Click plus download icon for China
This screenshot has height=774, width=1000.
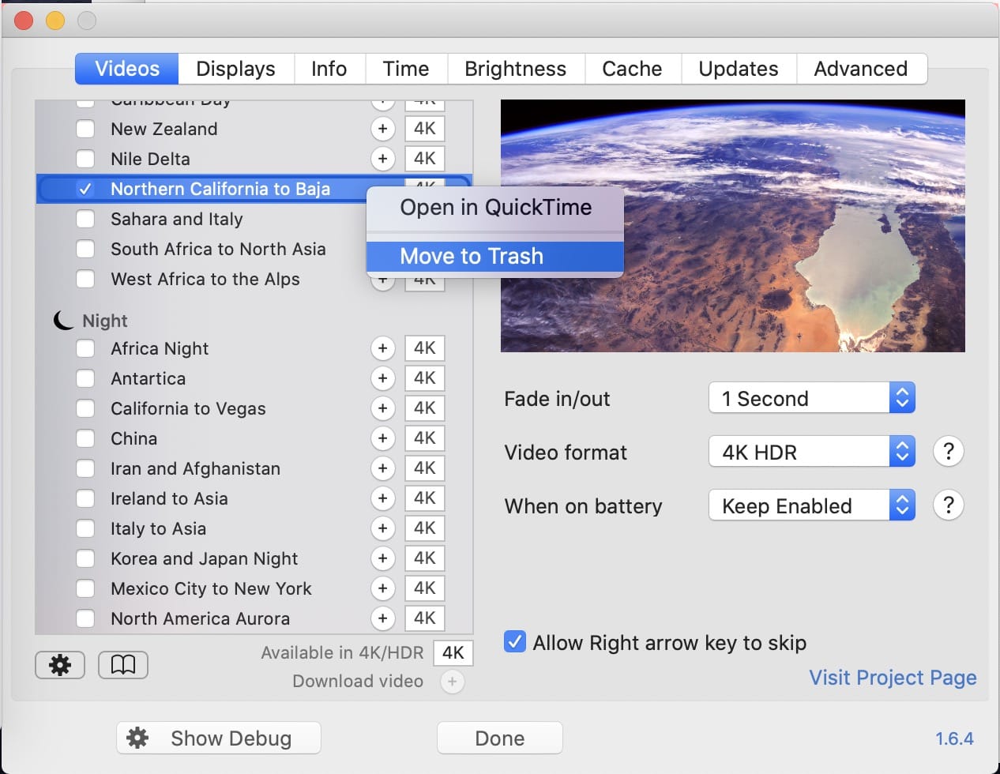click(383, 438)
